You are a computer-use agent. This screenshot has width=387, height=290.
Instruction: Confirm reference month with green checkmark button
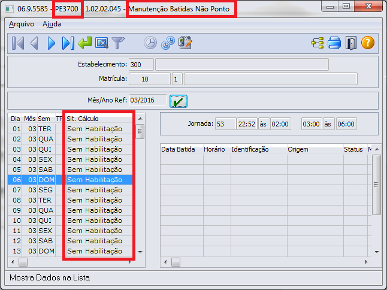tap(179, 101)
